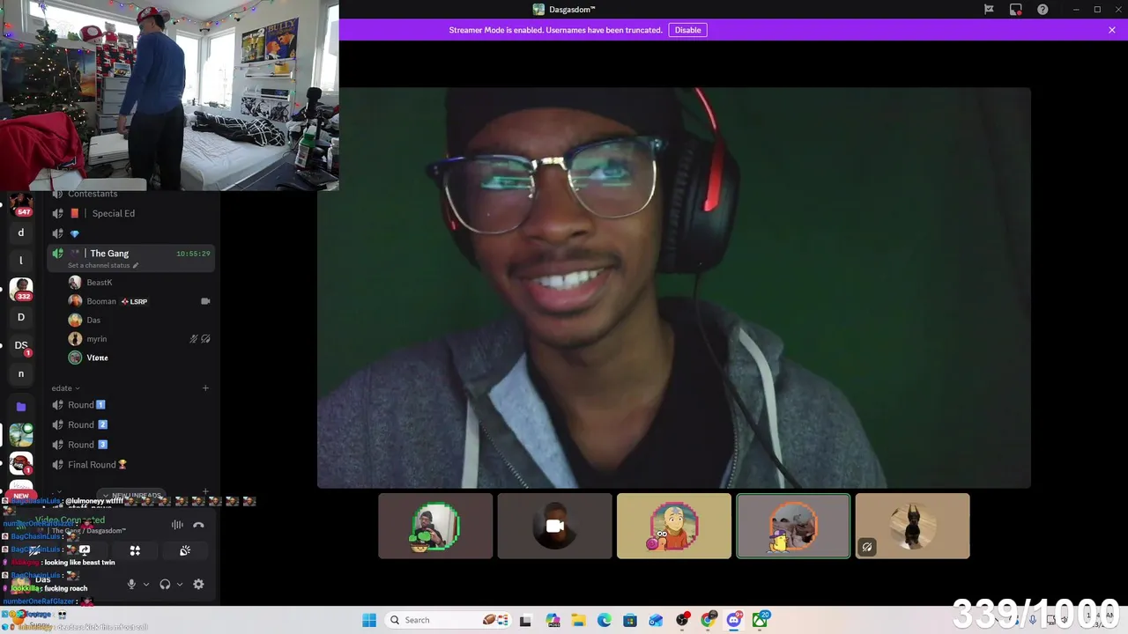Open the 'd' server icon

point(21,233)
